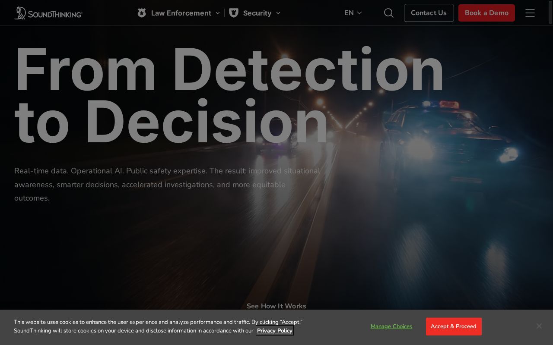
Task: Click the Law Enforcement badge icon
Action: pos(142,13)
